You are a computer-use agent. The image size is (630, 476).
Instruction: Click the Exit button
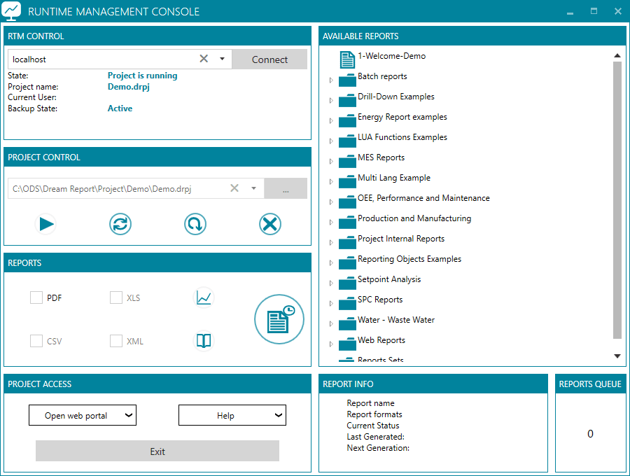(x=157, y=451)
